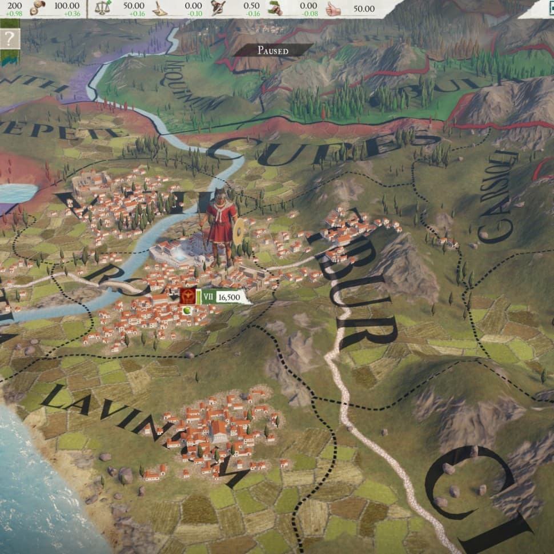Click the icon left of the 100.00 value
Screen dimensions: 554x554
[38, 7]
